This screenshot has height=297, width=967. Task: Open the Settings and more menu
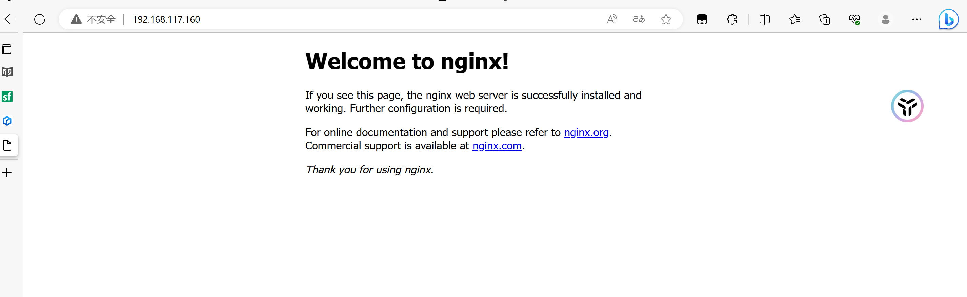[x=917, y=19]
